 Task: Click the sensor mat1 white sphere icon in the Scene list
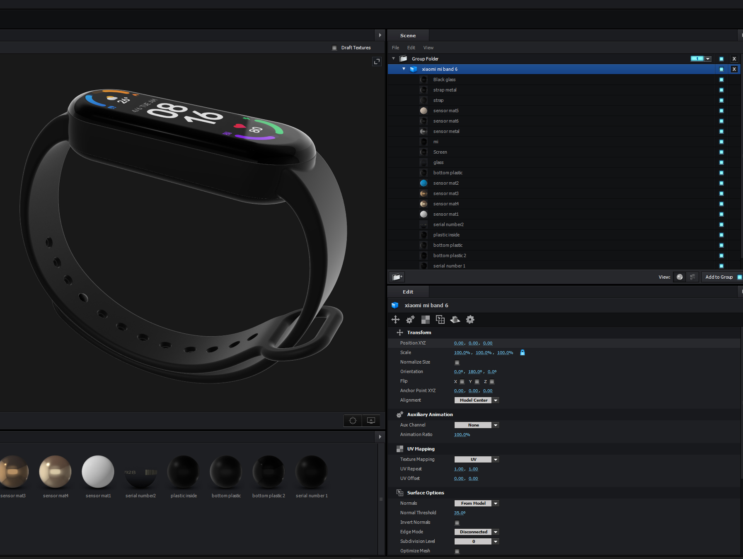click(424, 214)
